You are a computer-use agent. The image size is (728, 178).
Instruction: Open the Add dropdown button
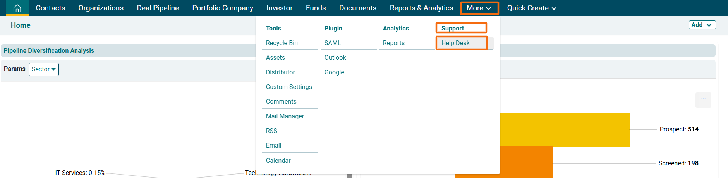pyautogui.click(x=702, y=25)
